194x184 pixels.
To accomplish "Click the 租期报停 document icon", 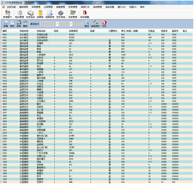I will coord(50,14).
